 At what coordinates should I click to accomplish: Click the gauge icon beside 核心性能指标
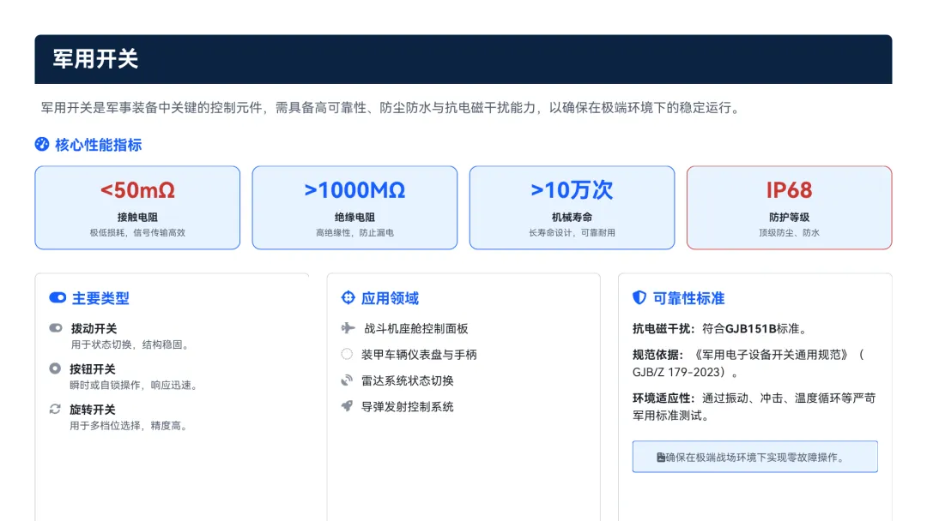pyautogui.click(x=42, y=145)
